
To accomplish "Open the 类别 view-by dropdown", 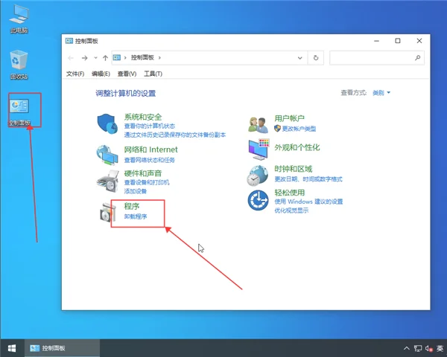I will (381, 93).
